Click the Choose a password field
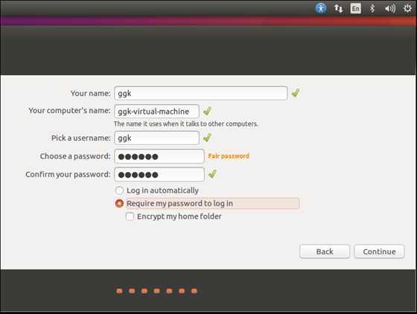 click(x=159, y=156)
